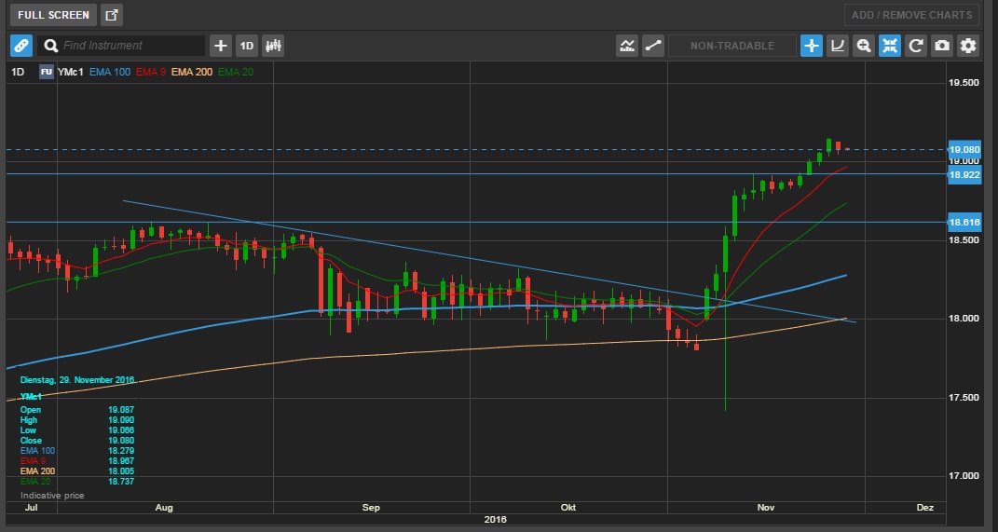Click the 1D label in chart legend
Screen dimensions: 998x532
(18, 72)
